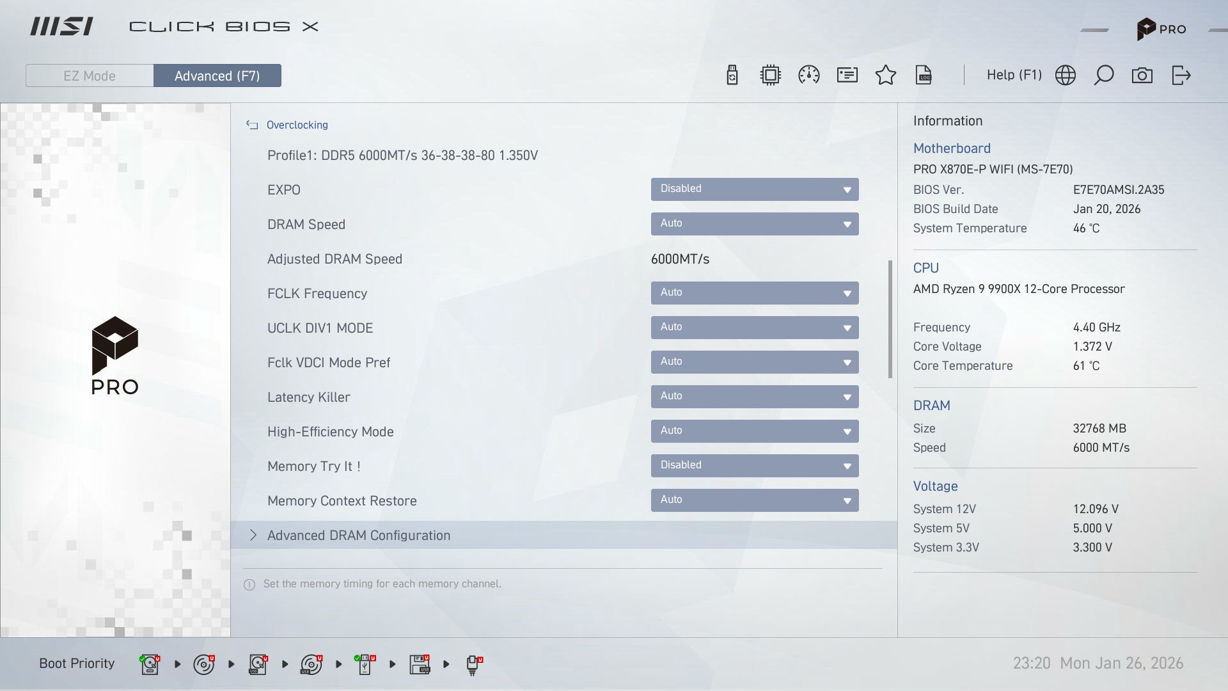Select the Advanced (F7) tab
The height and width of the screenshot is (691, 1228).
point(217,75)
